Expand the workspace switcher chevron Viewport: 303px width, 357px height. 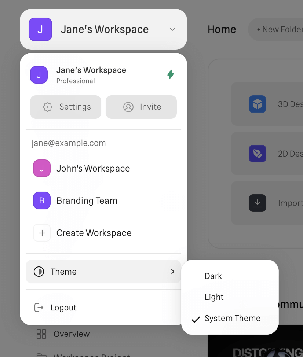(x=172, y=29)
